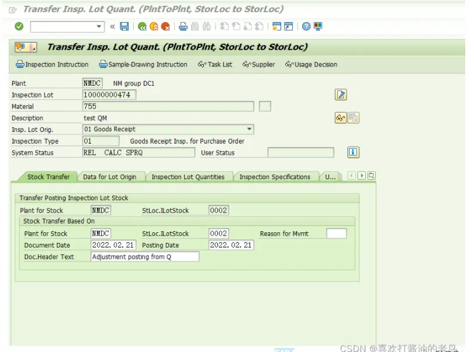Click the Create New Session icon
The width and height of the screenshot is (474, 352).
(x=276, y=27)
